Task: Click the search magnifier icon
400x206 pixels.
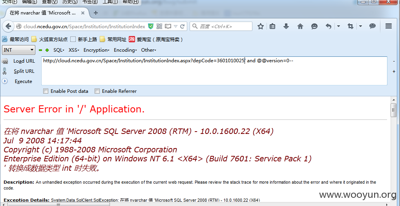Action: [x=195, y=26]
